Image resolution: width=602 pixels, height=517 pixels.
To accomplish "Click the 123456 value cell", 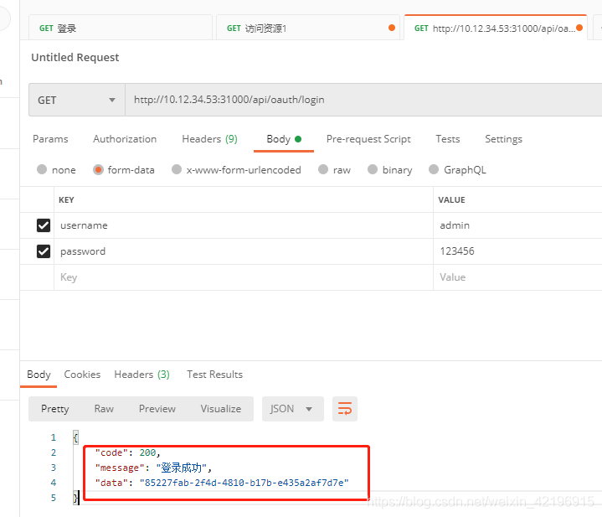I will [x=517, y=251].
